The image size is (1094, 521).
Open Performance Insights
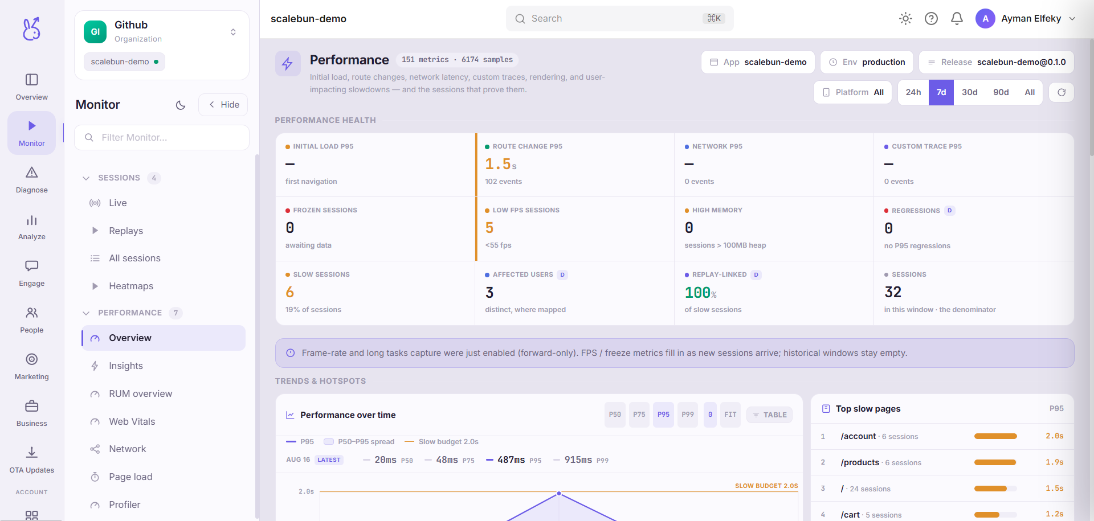pos(164,366)
